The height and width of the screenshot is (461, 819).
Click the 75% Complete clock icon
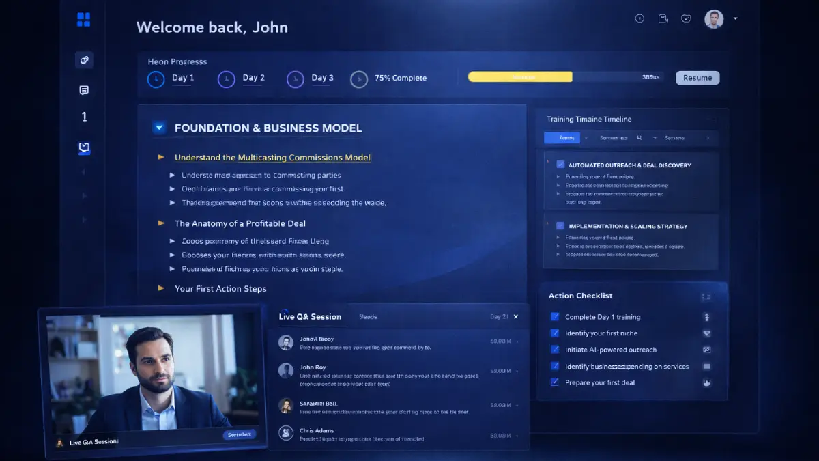click(x=358, y=79)
